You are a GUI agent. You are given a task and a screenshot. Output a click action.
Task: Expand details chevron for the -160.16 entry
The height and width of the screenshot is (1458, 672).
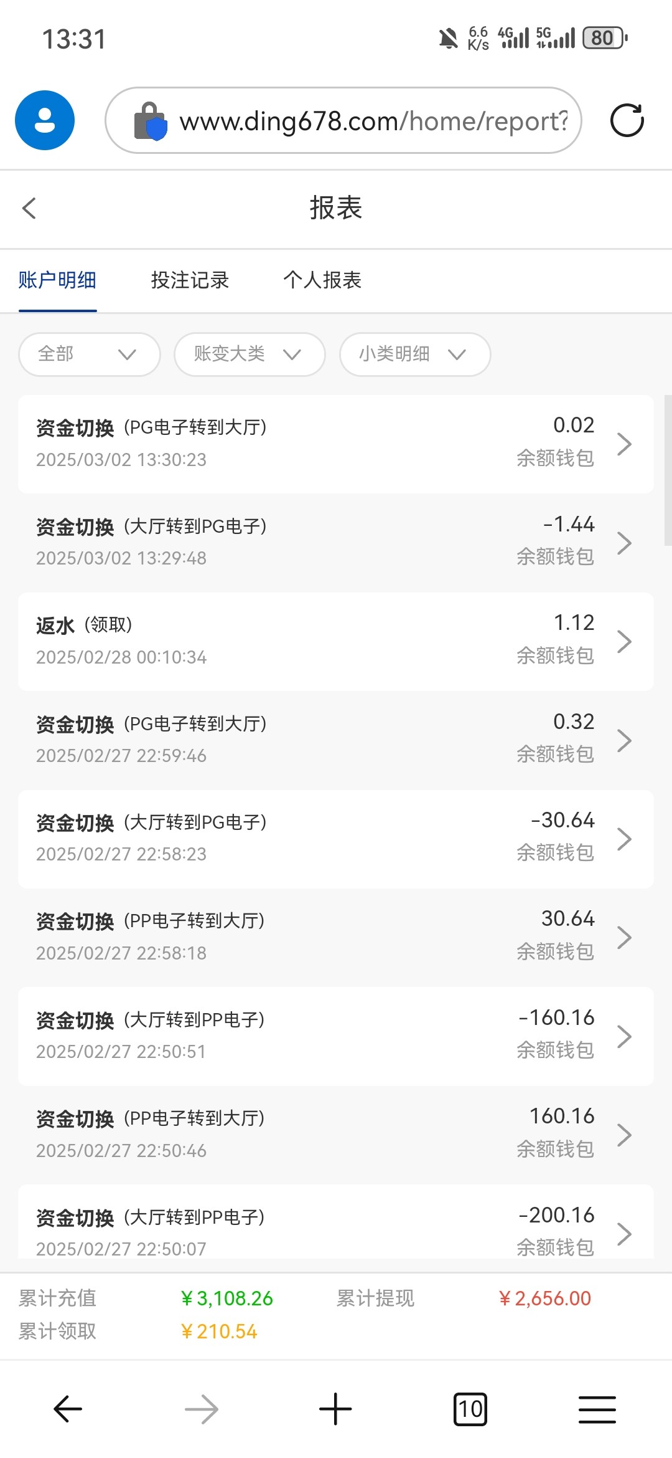(x=624, y=1036)
